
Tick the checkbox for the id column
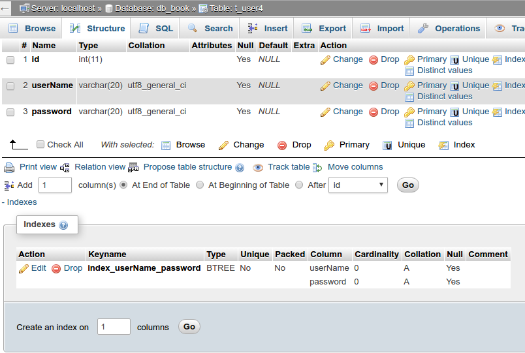coord(10,59)
